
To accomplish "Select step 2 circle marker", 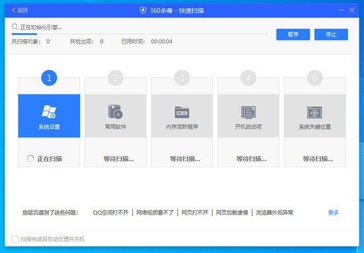I will 115,78.
